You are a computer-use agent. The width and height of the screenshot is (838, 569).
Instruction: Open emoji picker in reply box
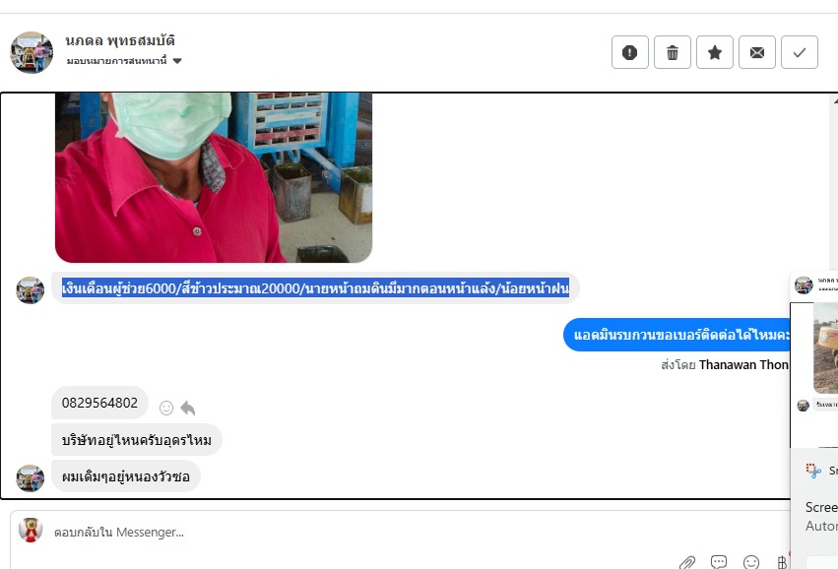pos(751,562)
